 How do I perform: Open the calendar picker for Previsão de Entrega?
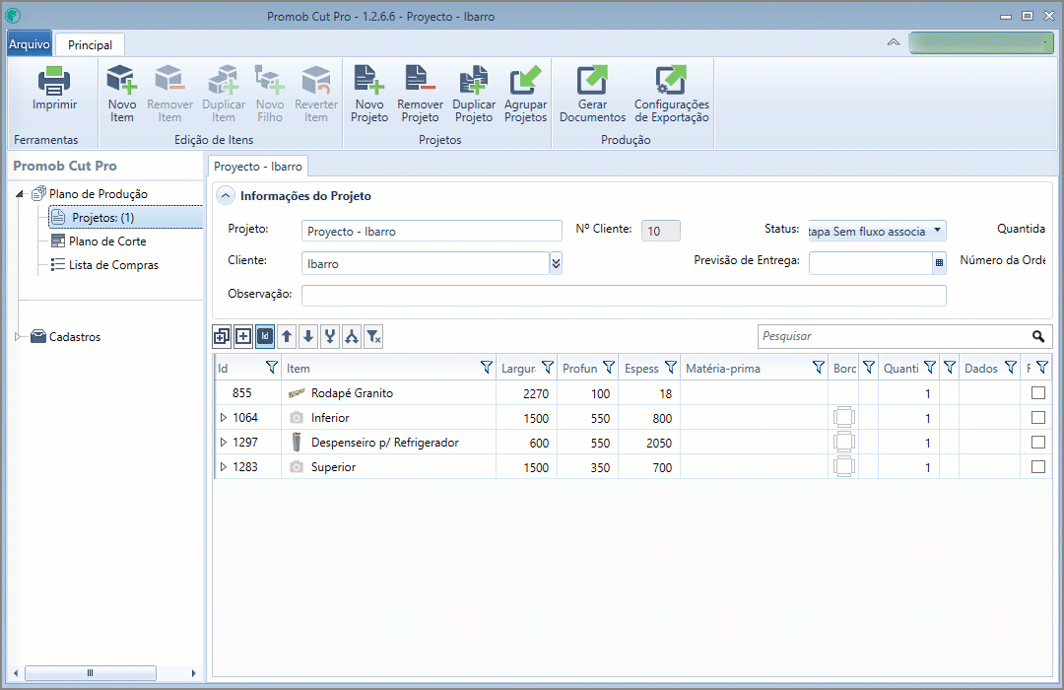pyautogui.click(x=939, y=263)
